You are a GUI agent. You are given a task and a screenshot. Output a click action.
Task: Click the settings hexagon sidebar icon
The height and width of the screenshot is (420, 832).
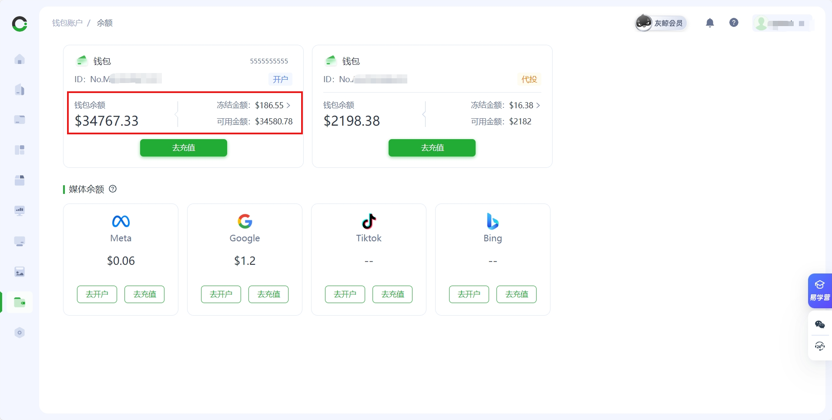click(x=20, y=333)
